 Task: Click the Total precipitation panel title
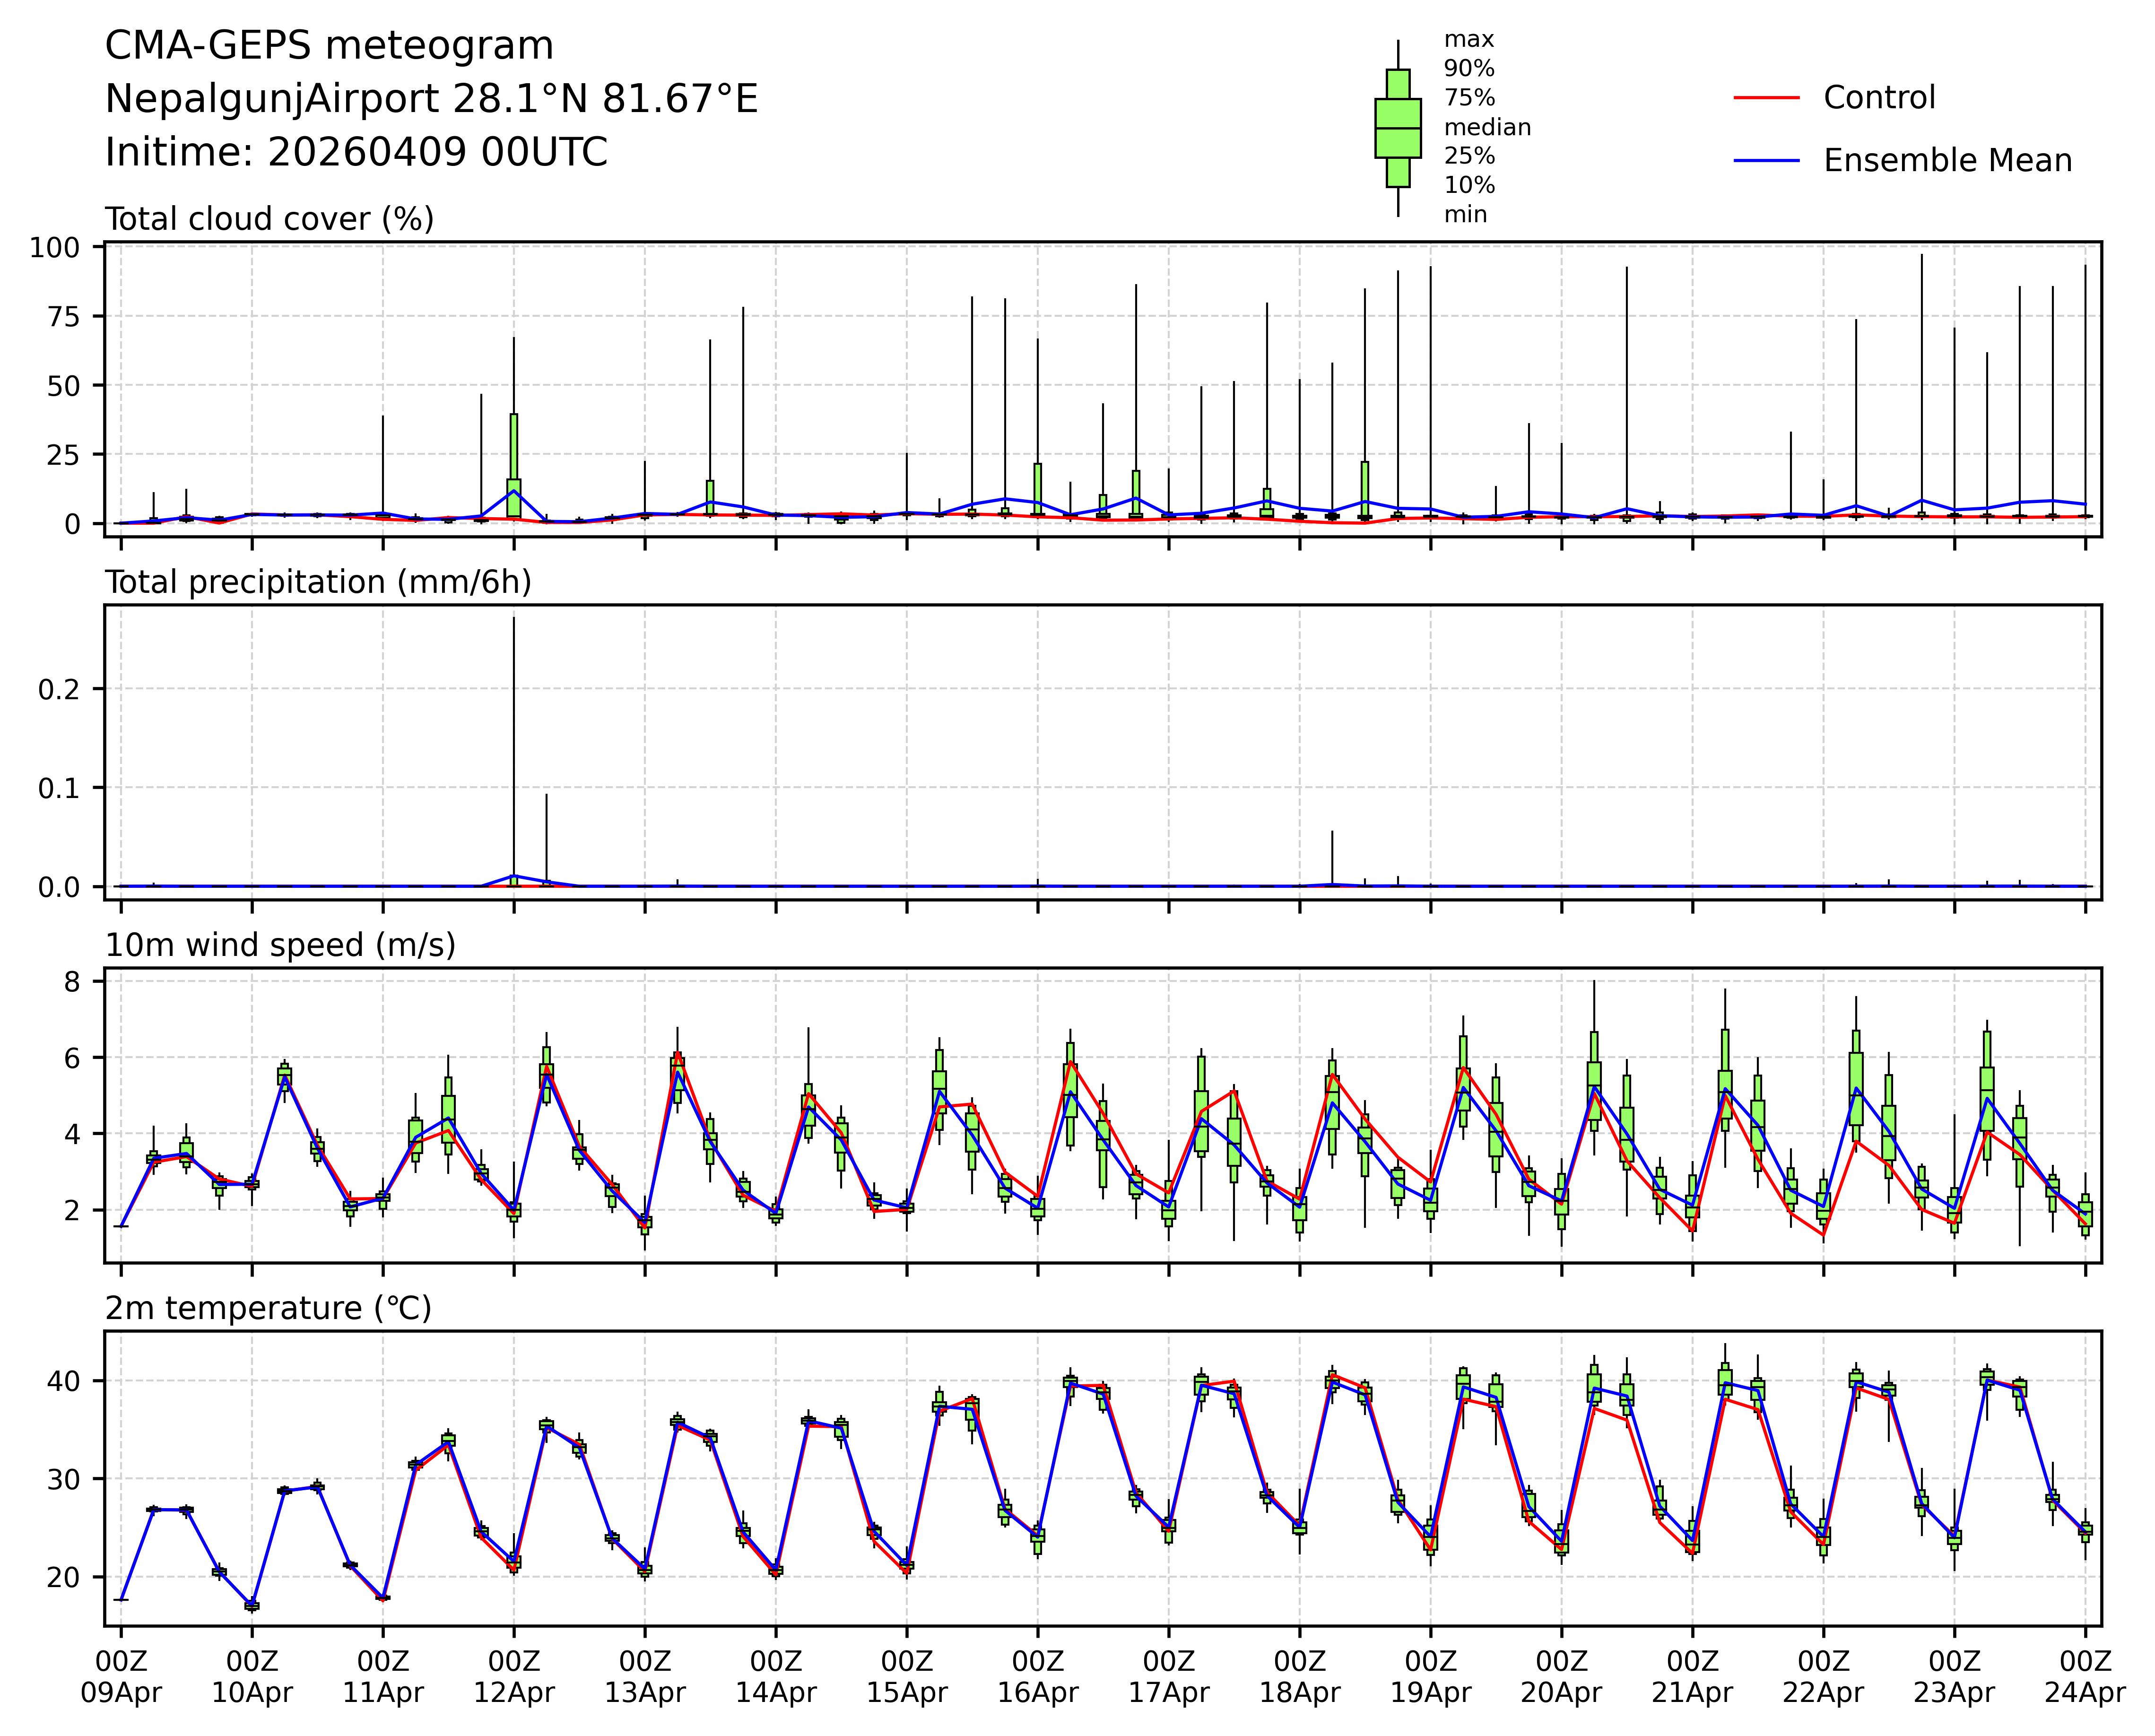pyautogui.click(x=318, y=582)
